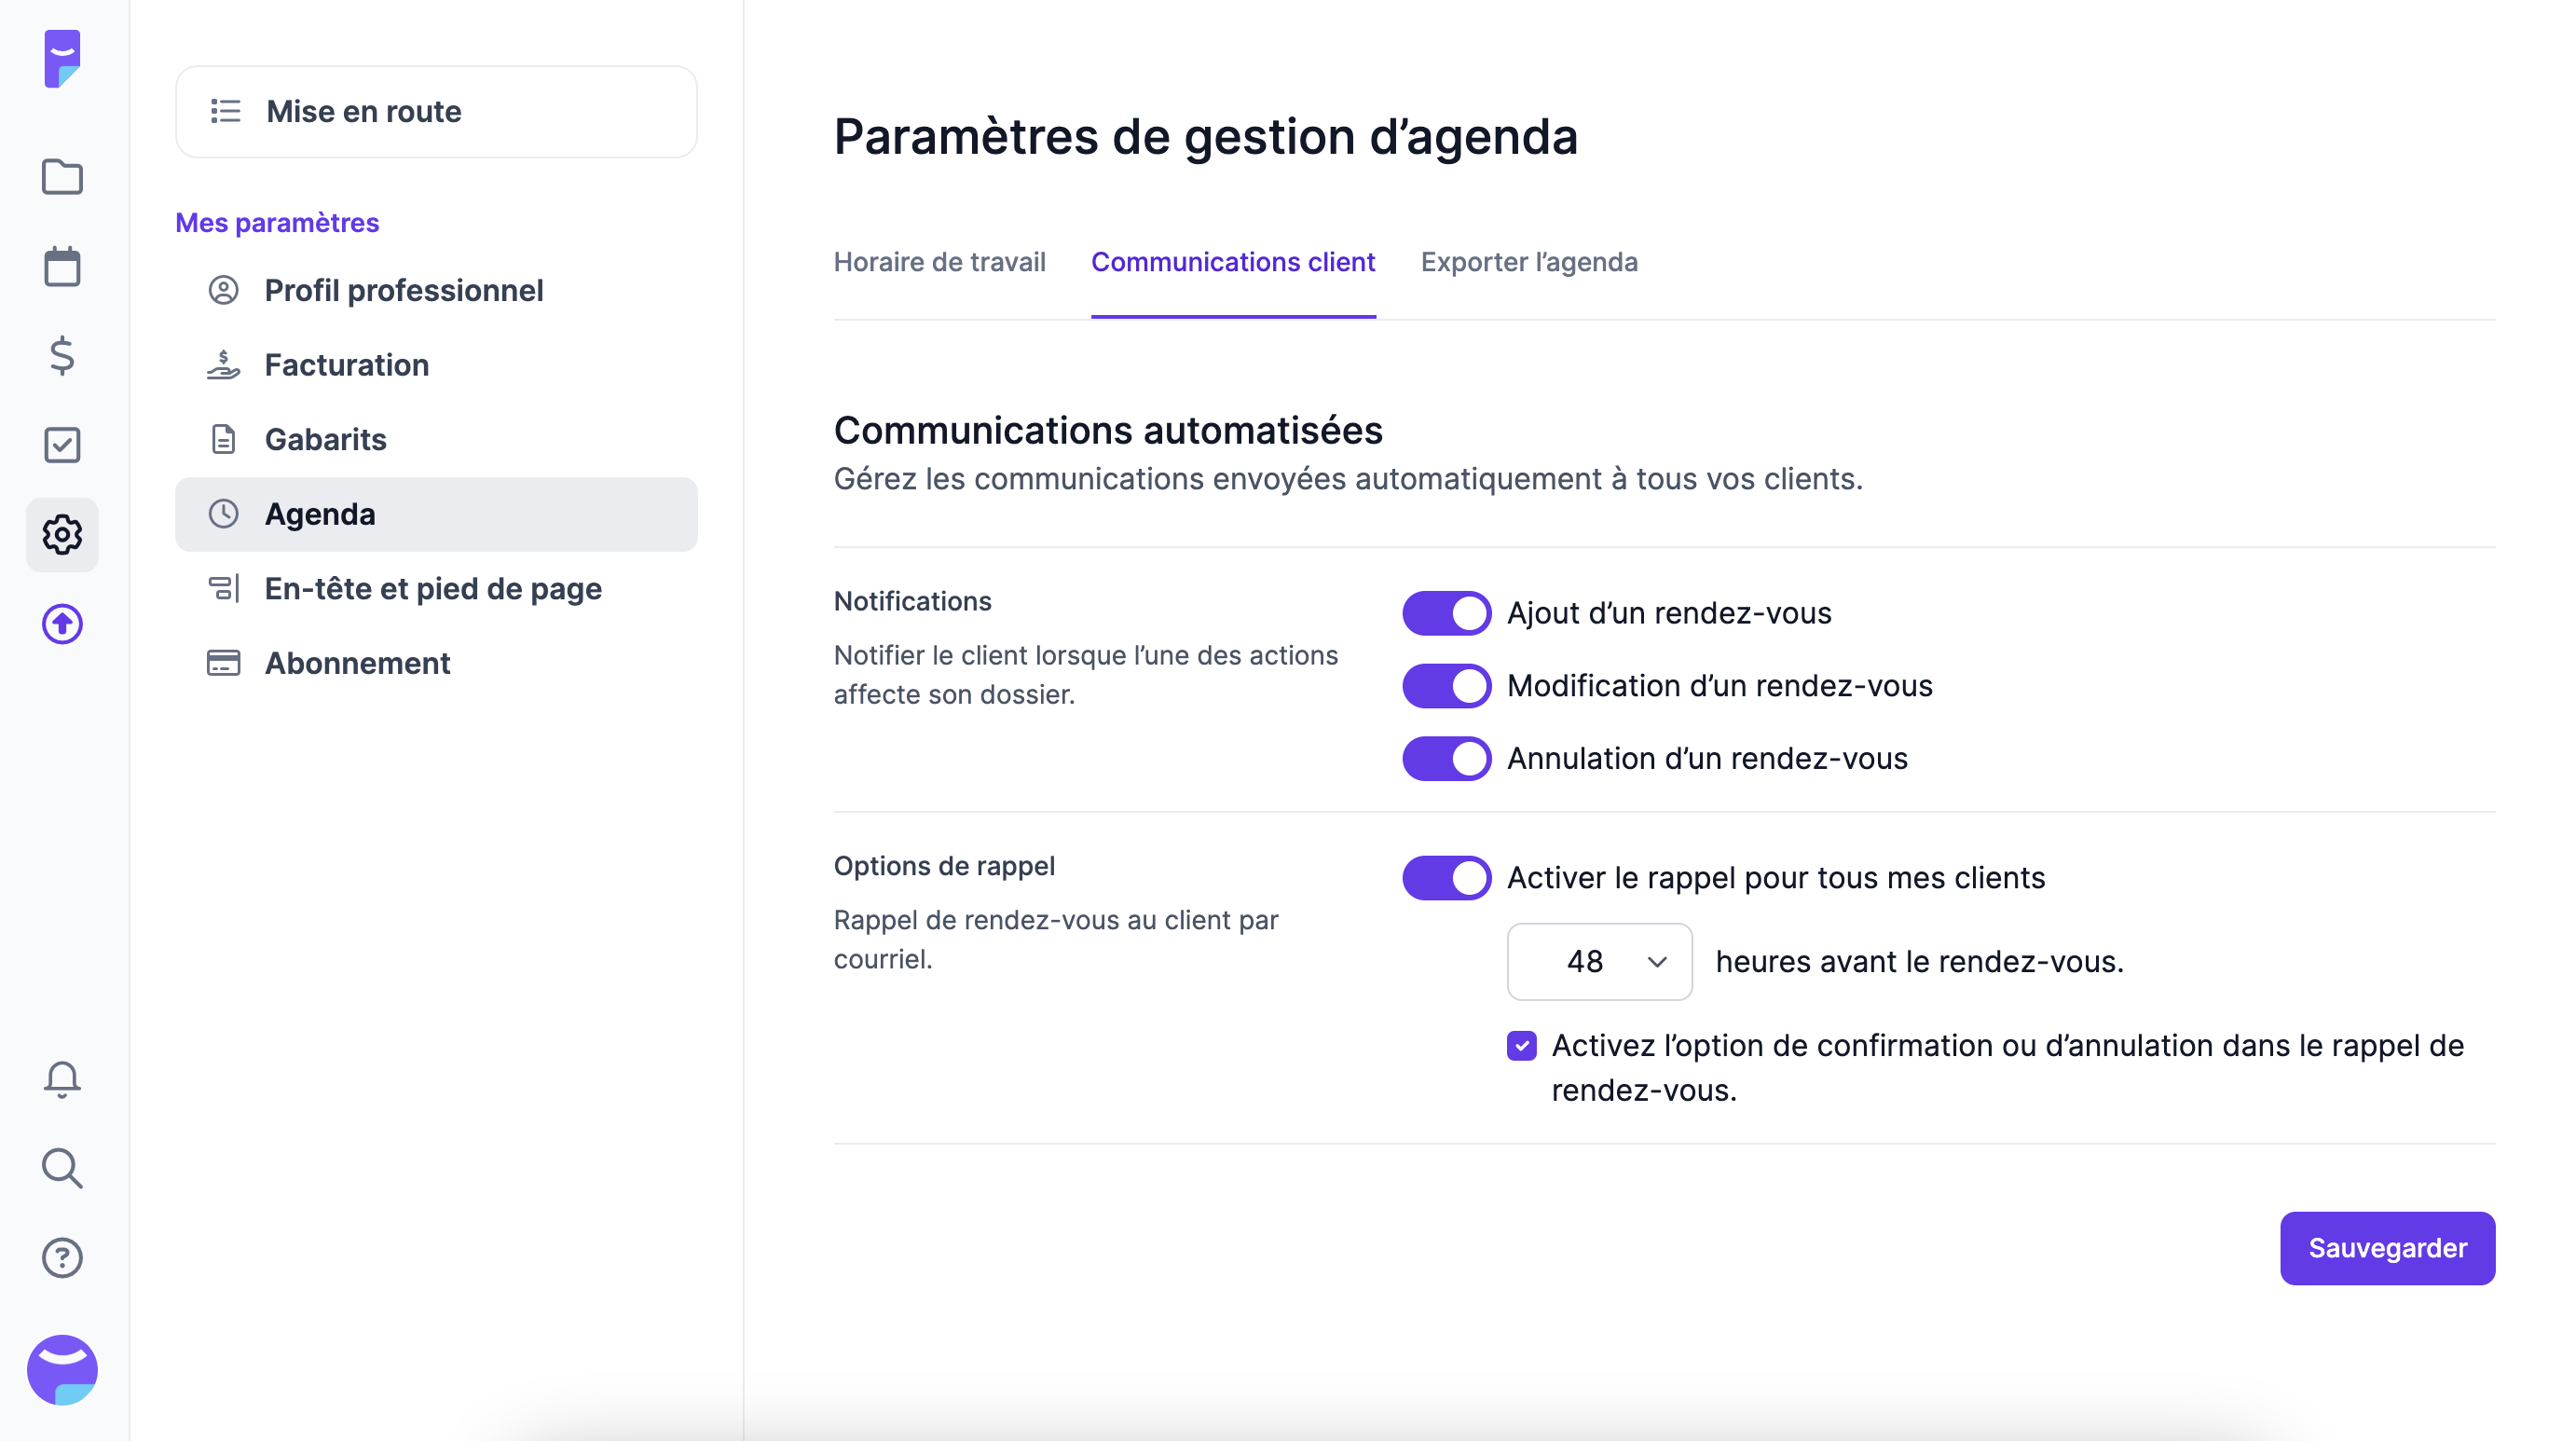Image resolution: width=2576 pixels, height=1441 pixels.
Task: Expand the 48 heures reminder dropdown
Action: coord(1599,962)
